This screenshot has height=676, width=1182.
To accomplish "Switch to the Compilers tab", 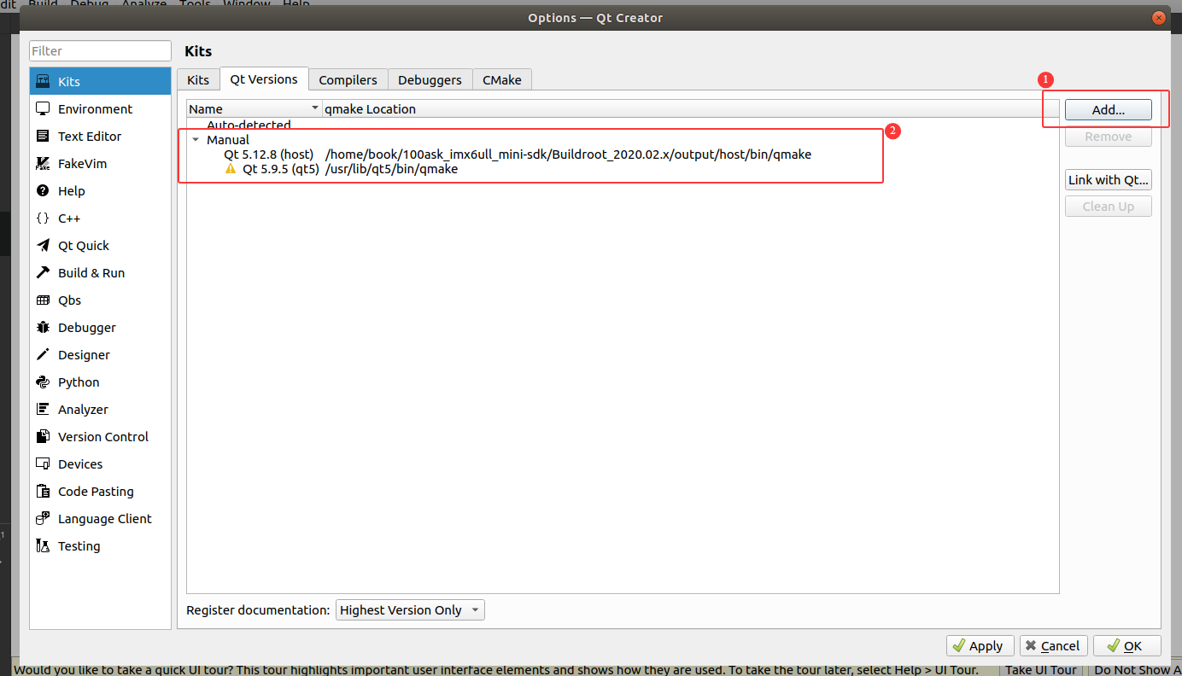I will [348, 80].
